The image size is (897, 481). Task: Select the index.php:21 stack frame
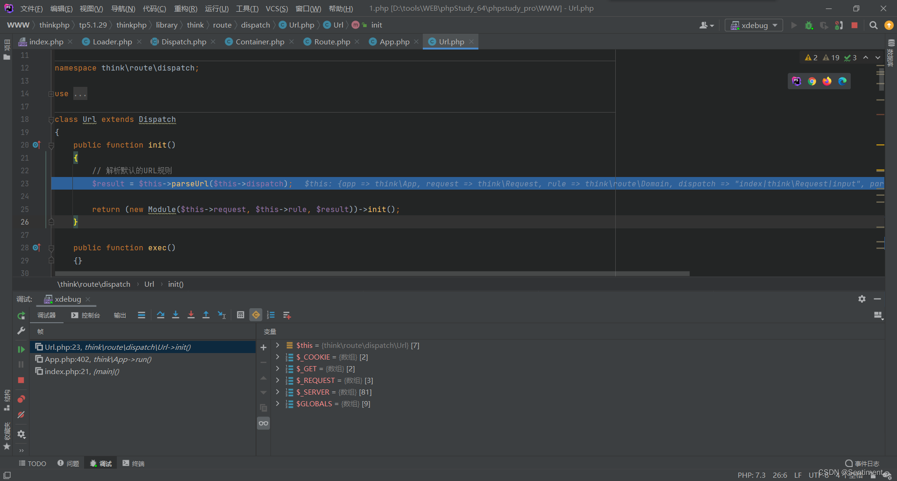click(x=143, y=371)
